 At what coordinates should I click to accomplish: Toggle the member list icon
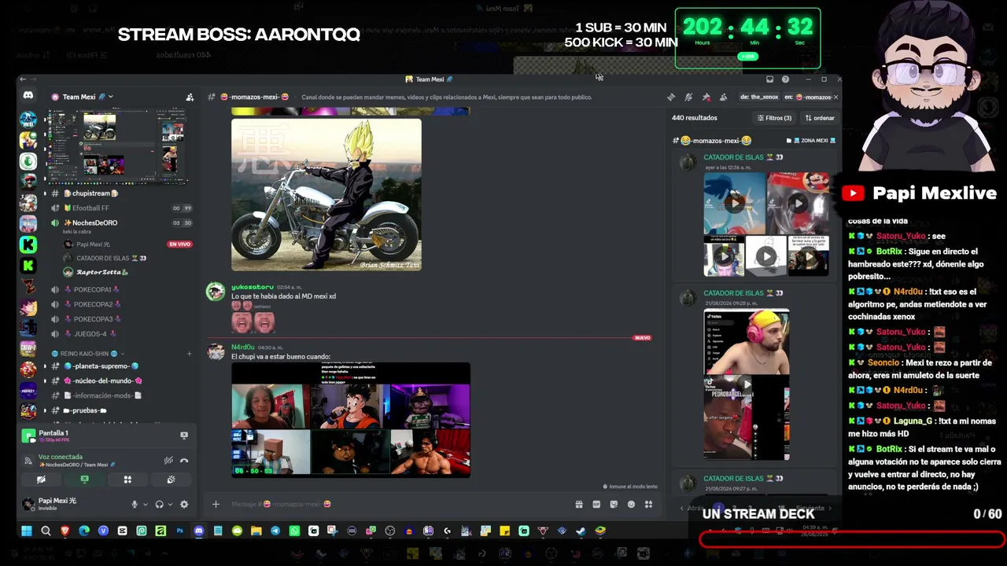(x=723, y=97)
